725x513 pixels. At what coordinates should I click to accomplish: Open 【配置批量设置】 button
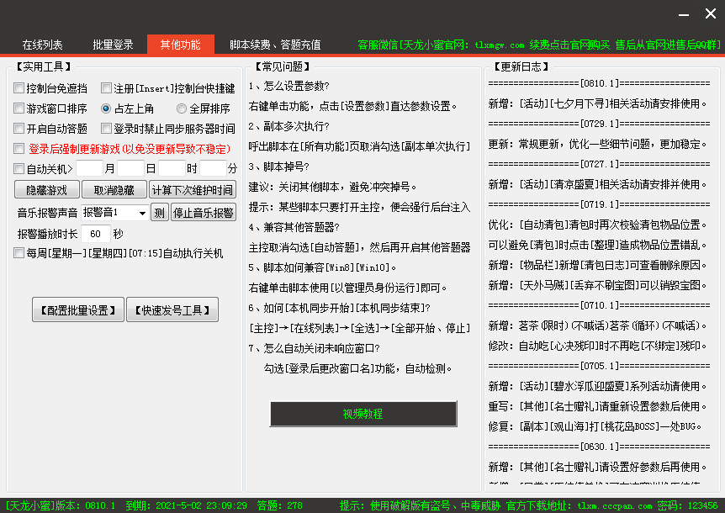tap(78, 309)
